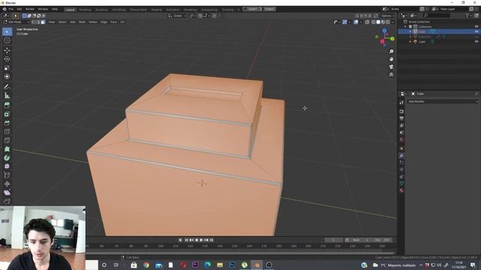Open the Add Modifier dropdown
Screen dimensions: 481x270
click(443, 101)
